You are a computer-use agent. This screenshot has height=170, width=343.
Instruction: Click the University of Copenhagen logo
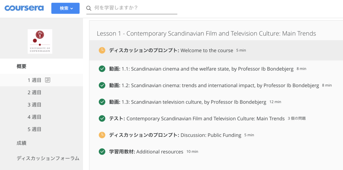pyautogui.click(x=40, y=41)
